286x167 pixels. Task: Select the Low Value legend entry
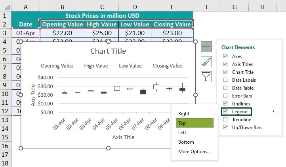pyautogui.click(x=130, y=66)
